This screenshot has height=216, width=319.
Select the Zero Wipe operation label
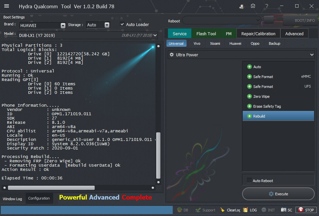[262, 96]
